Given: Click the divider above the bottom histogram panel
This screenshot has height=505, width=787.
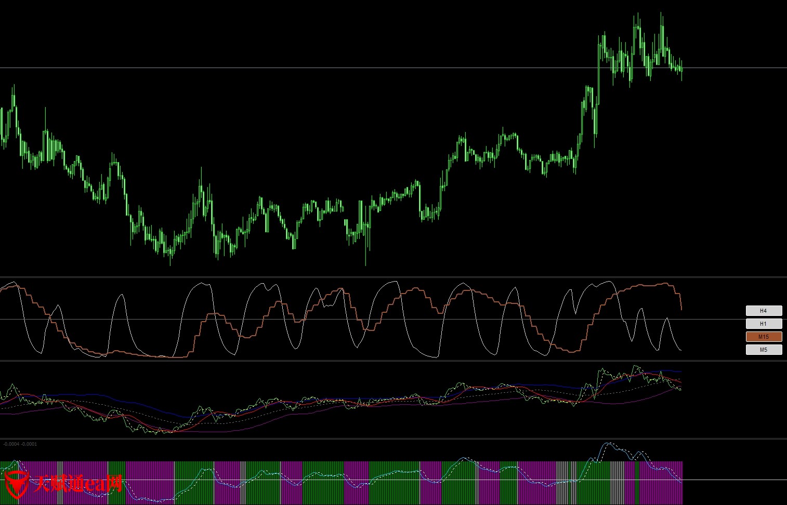Looking at the screenshot, I should click(x=364, y=438).
